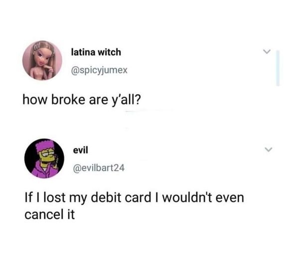Visit the latina witch display name
The height and width of the screenshot is (257, 299).
96,52
